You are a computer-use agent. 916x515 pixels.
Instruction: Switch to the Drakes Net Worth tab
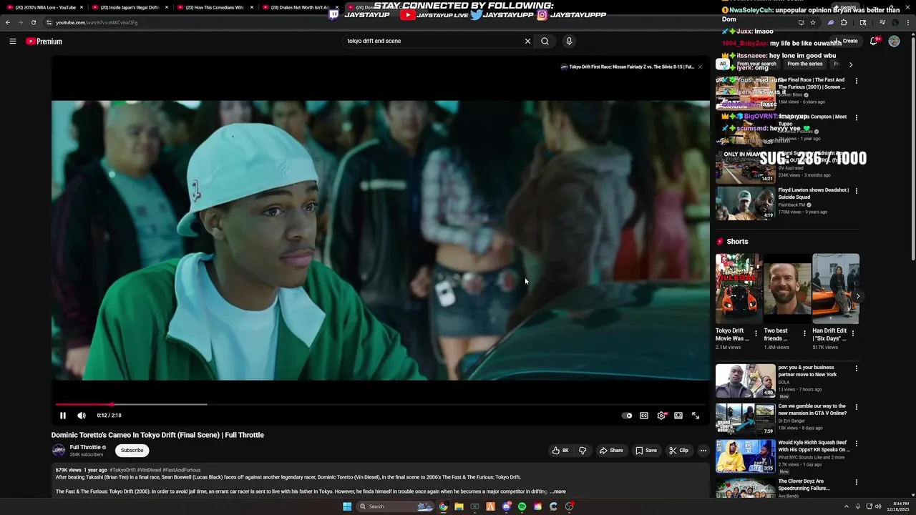(x=299, y=7)
